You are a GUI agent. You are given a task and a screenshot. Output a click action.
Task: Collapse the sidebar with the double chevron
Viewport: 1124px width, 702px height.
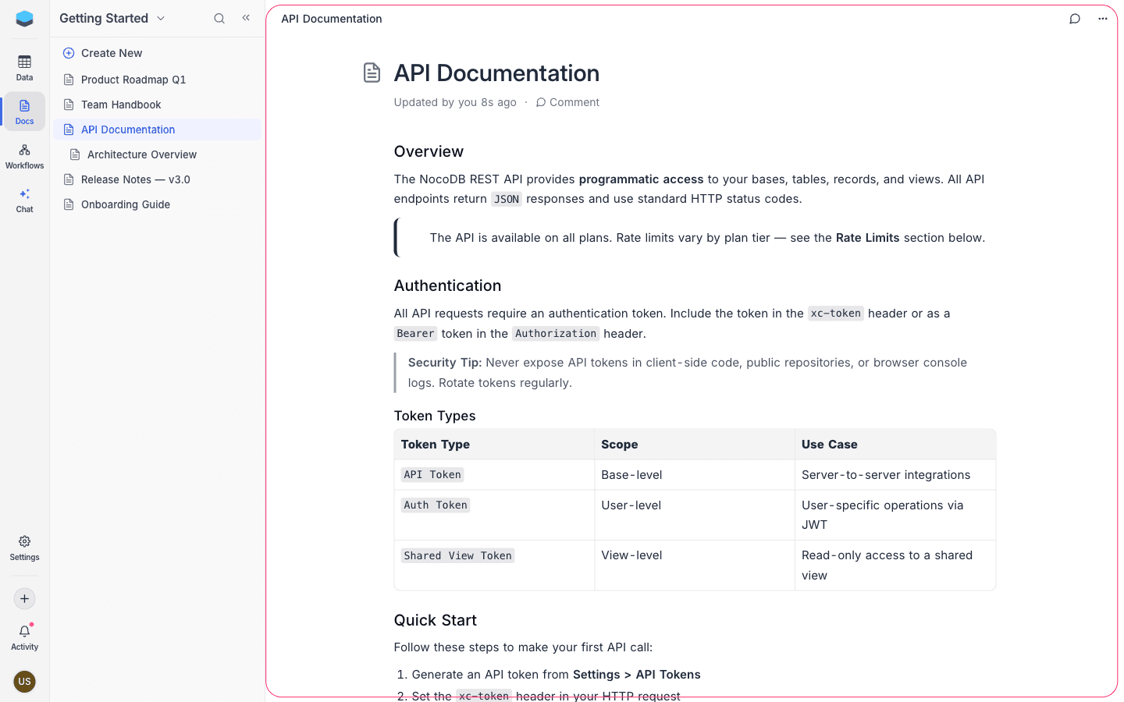(246, 17)
